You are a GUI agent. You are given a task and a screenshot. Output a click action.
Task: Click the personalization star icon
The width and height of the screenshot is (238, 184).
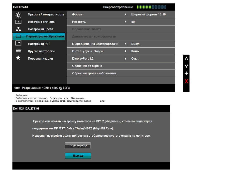pos(18,58)
